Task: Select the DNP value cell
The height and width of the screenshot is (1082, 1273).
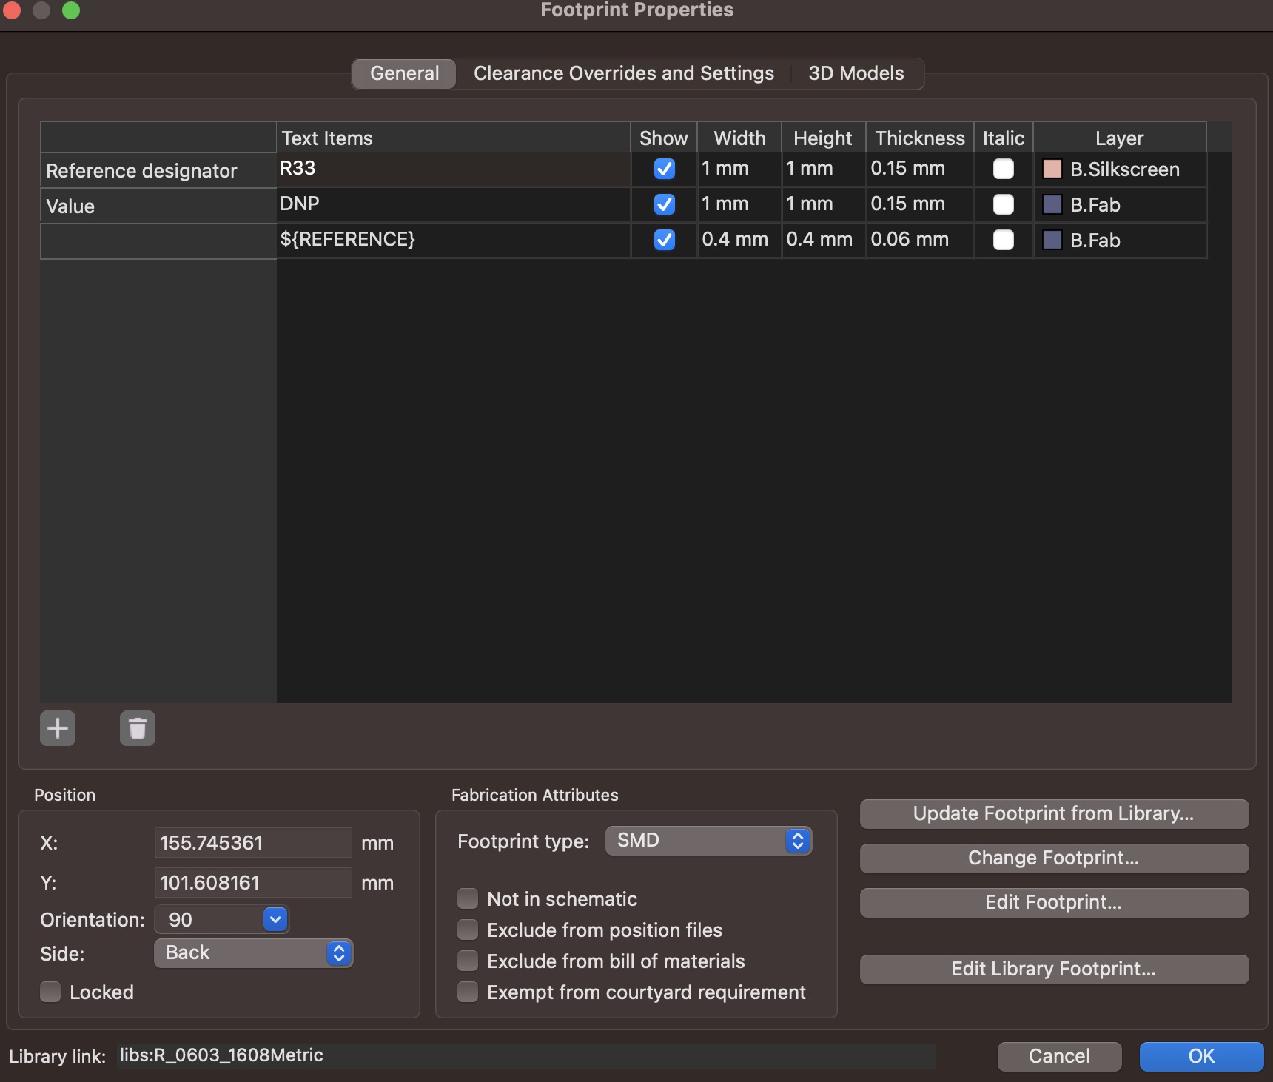Action: click(453, 205)
